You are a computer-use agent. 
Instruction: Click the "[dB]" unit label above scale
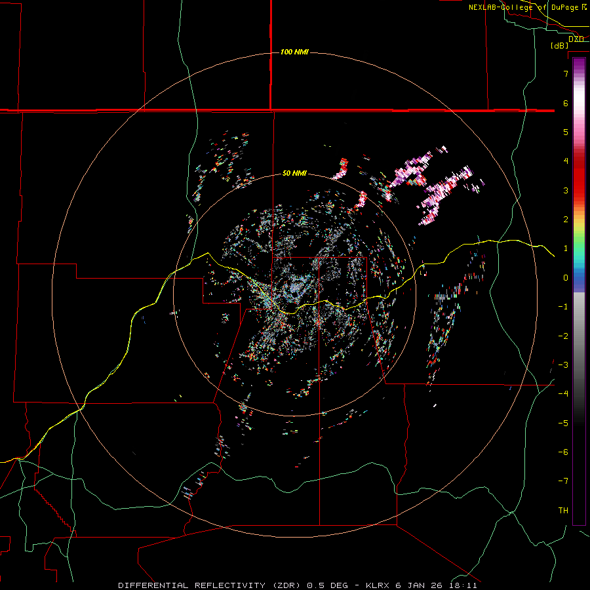[559, 45]
